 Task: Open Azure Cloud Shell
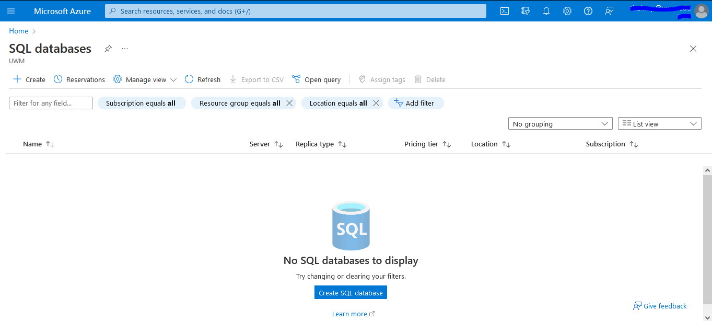(x=504, y=10)
